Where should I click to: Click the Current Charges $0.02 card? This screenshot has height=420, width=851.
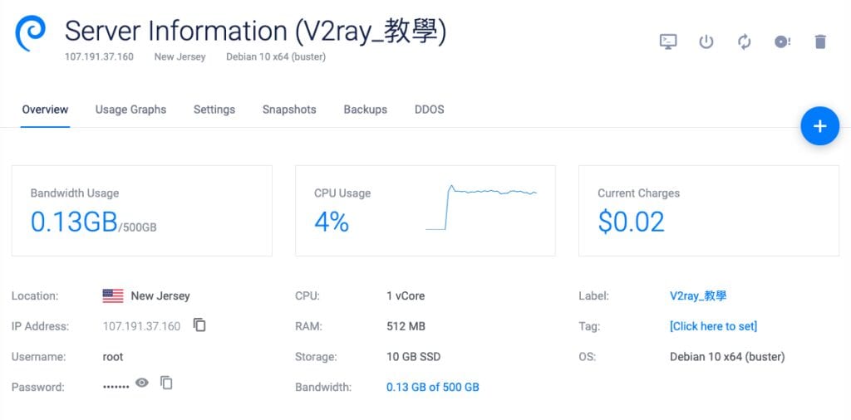click(x=709, y=211)
